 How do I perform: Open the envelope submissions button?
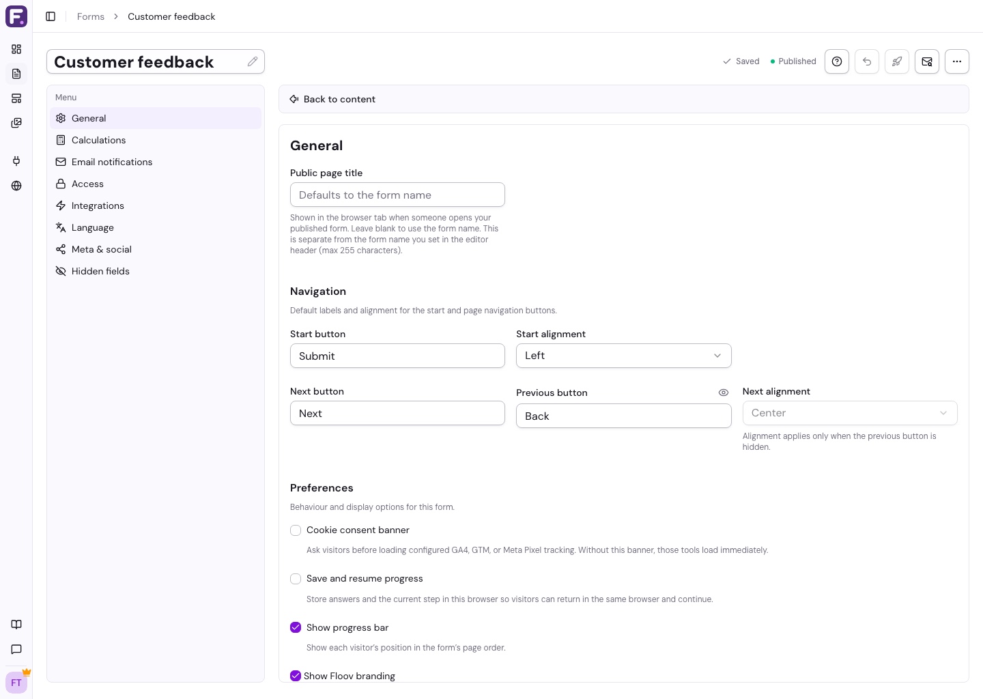(927, 61)
